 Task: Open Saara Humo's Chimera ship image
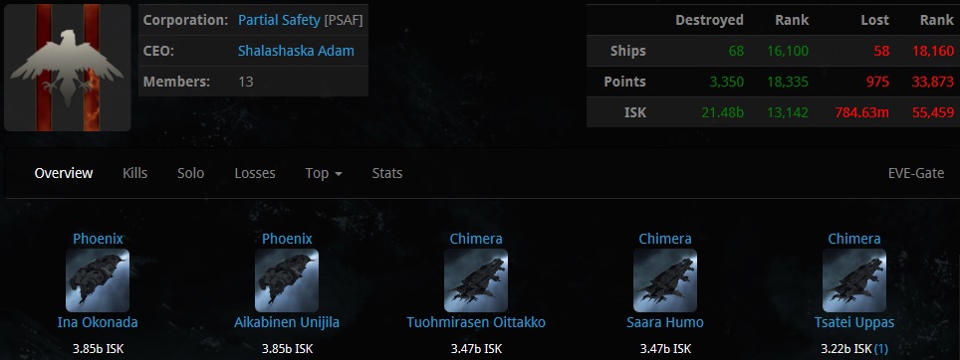[665, 280]
